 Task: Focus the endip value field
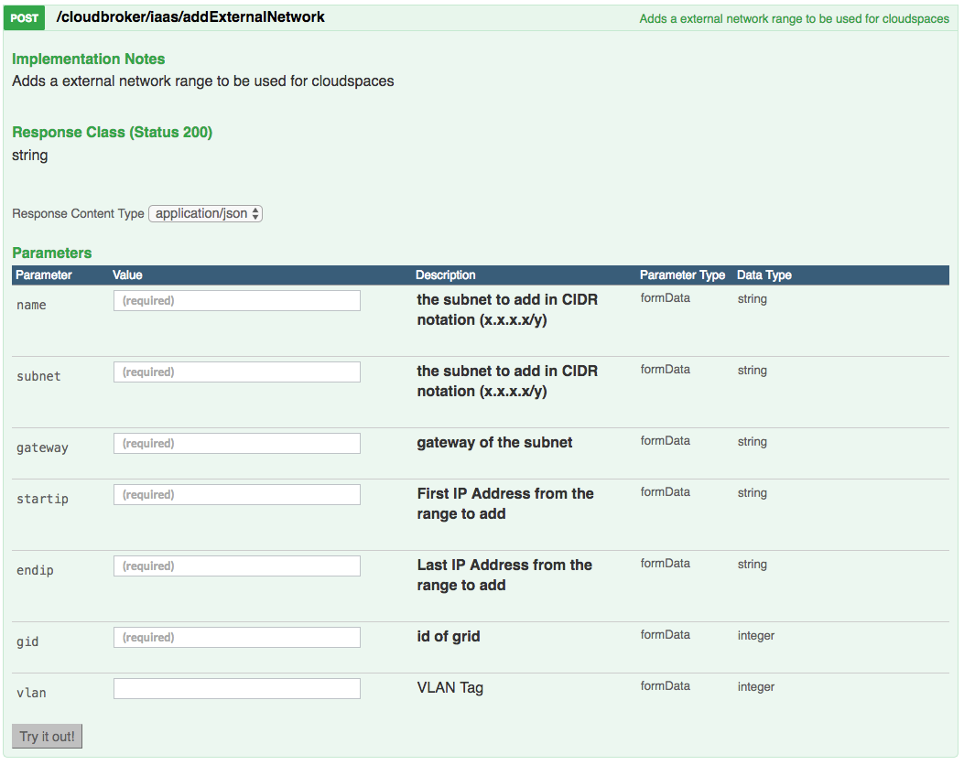tap(236, 566)
